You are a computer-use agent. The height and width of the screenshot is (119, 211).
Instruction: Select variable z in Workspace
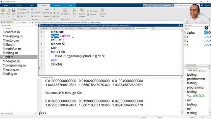[187, 45]
